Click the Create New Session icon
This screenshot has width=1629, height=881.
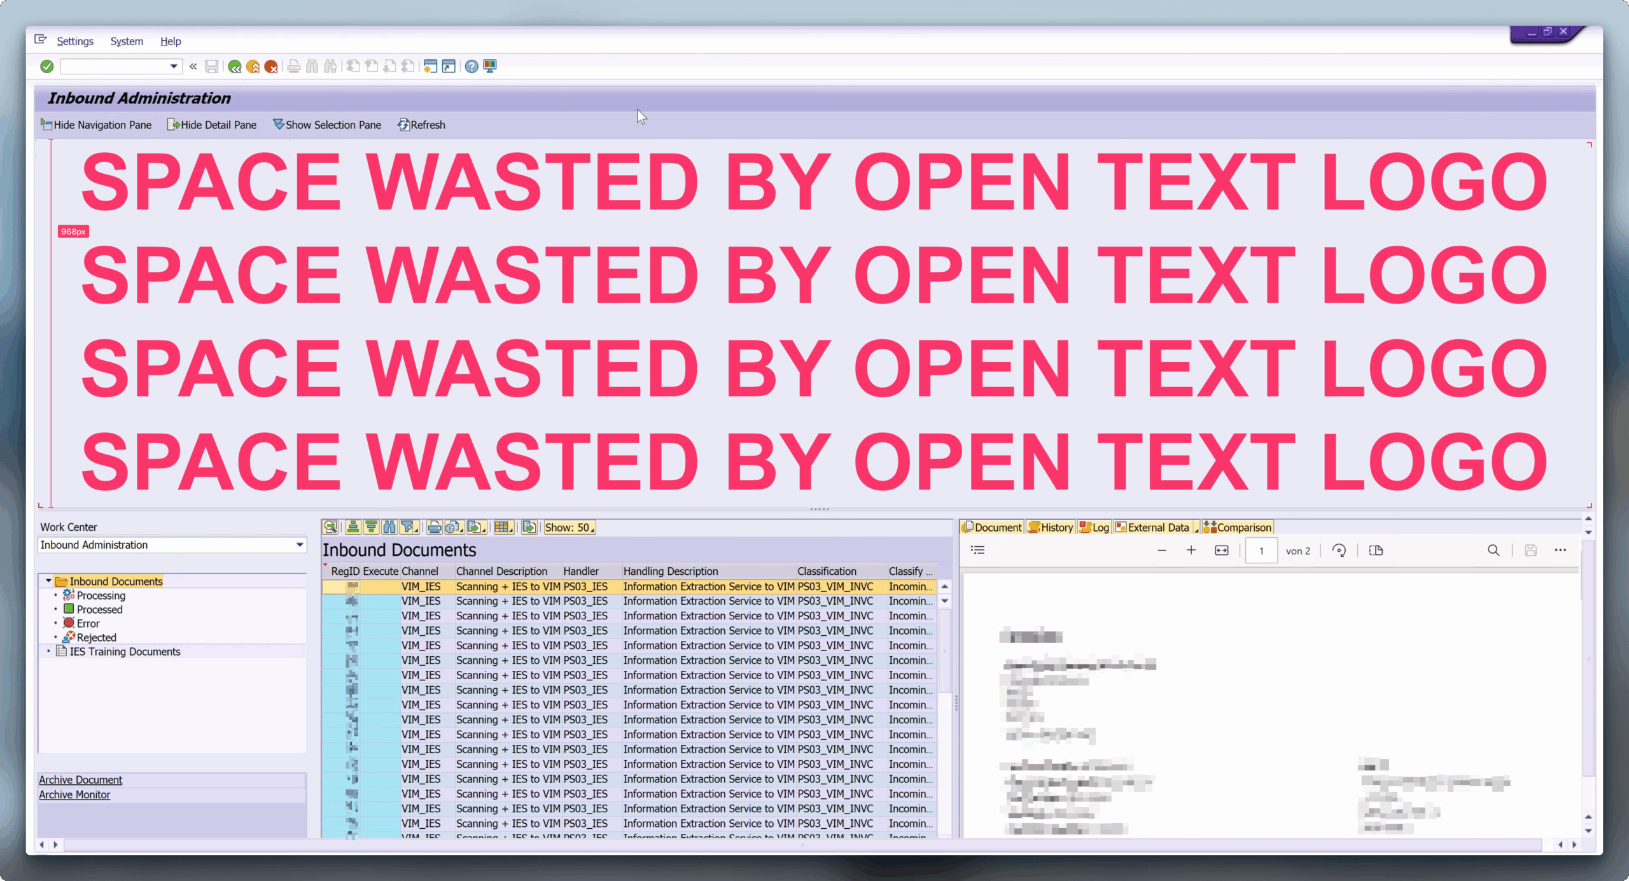click(x=430, y=66)
